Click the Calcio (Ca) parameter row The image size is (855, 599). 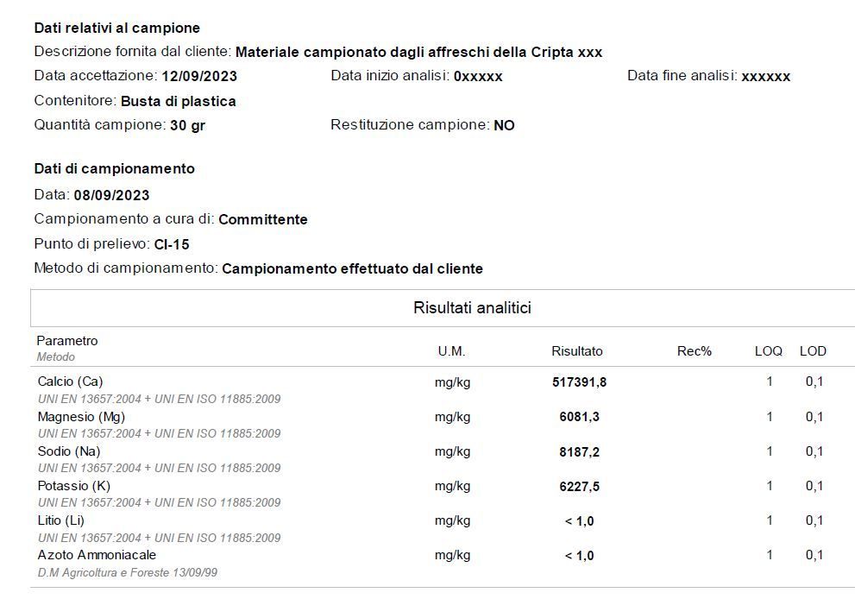71,381
